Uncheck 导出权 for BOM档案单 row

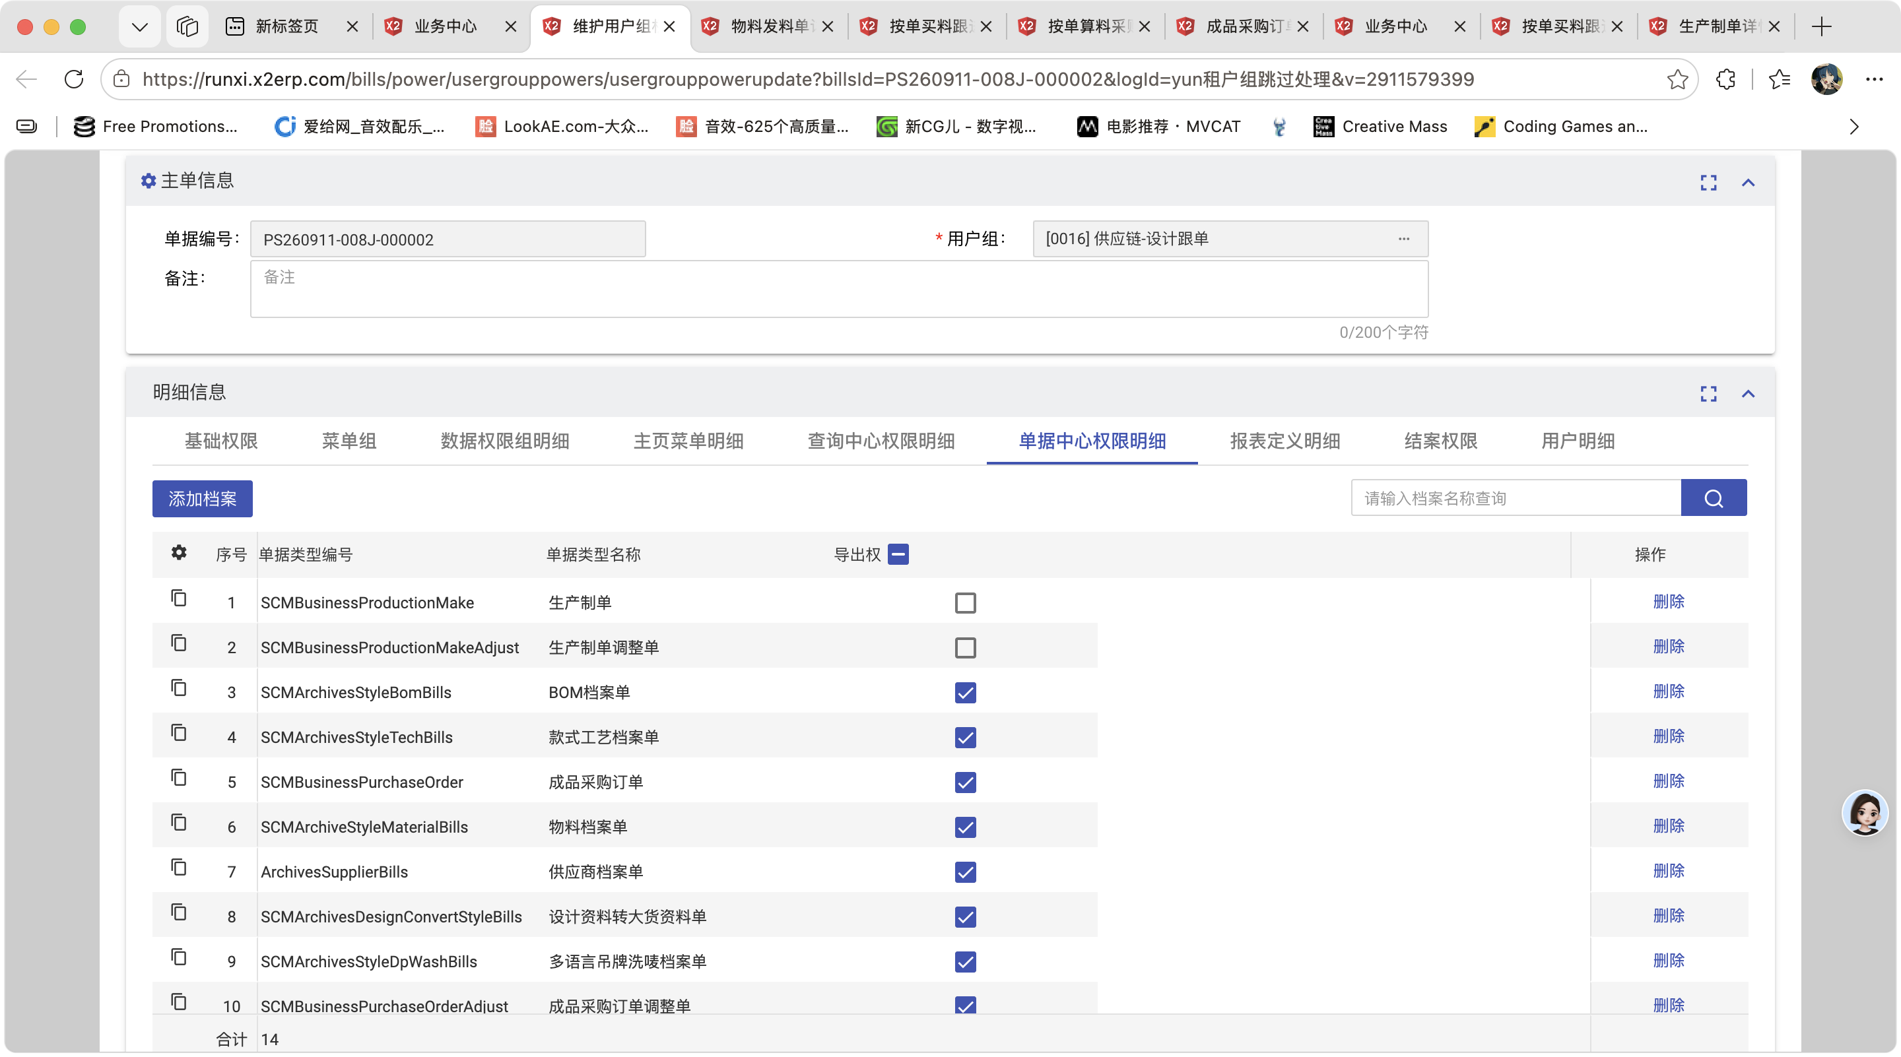pos(965,693)
